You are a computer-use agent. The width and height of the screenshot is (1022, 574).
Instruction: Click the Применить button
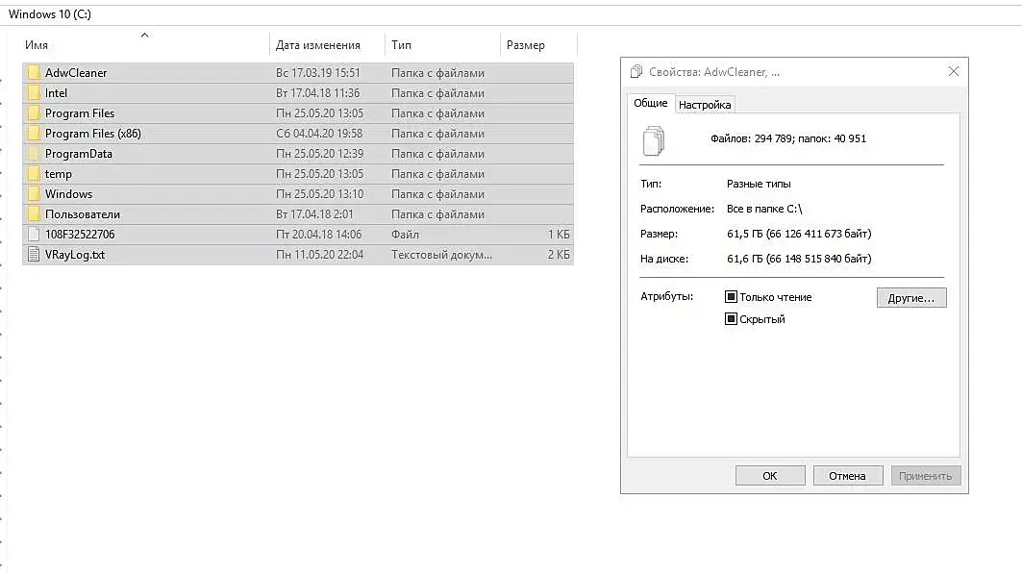coord(926,476)
